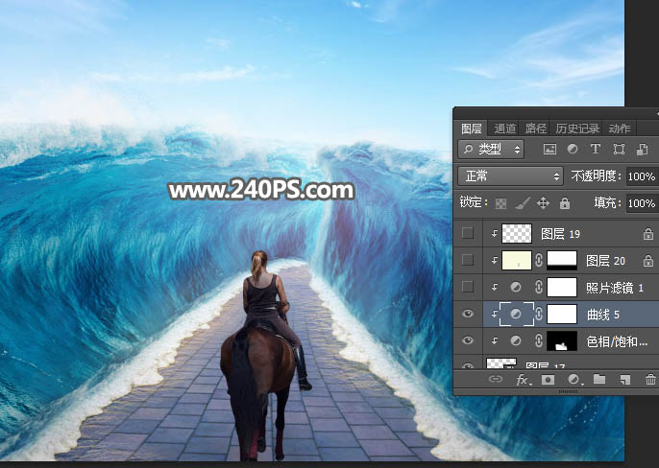Click 照片滤镜 1 adjustment icon
Image resolution: width=659 pixels, height=468 pixels.
tap(516, 287)
